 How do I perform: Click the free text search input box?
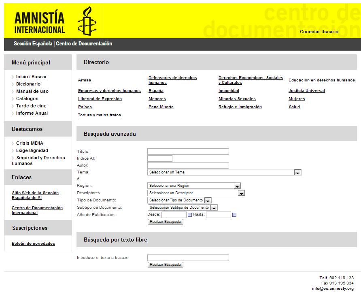188,258
